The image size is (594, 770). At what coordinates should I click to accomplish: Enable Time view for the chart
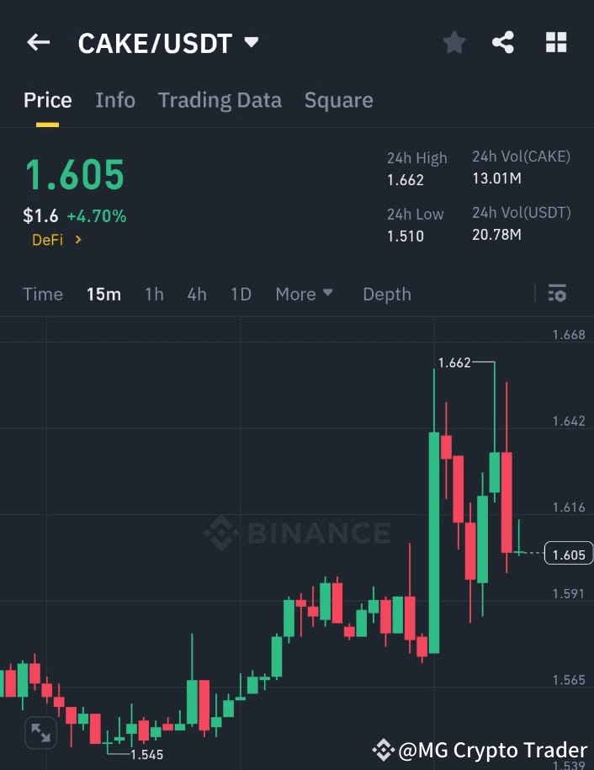click(x=42, y=294)
